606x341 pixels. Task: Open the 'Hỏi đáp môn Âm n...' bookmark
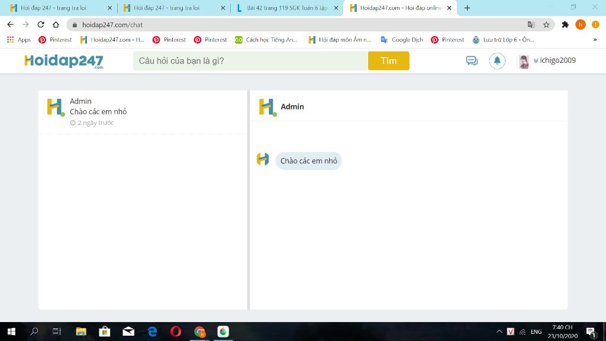tap(340, 40)
